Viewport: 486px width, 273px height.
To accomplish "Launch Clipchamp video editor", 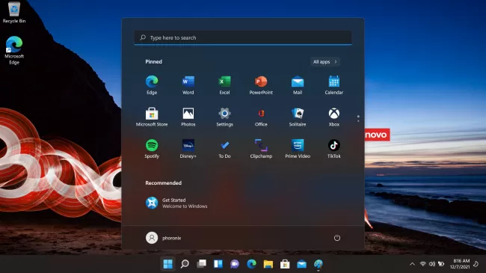I will coord(261,149).
